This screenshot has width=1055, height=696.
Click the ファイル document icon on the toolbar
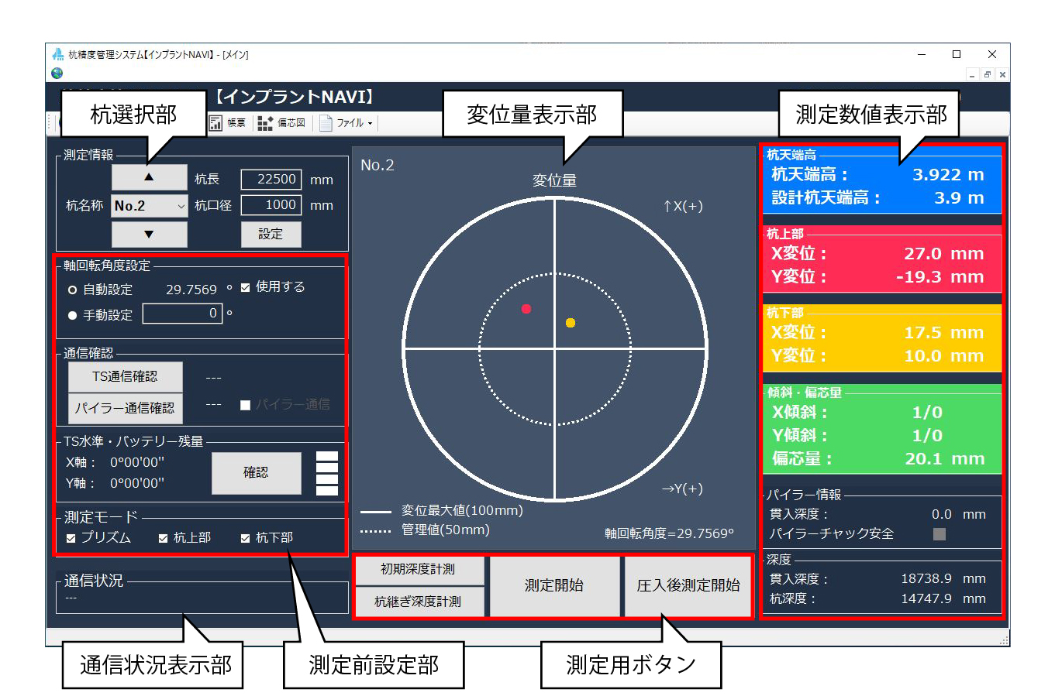(x=326, y=122)
